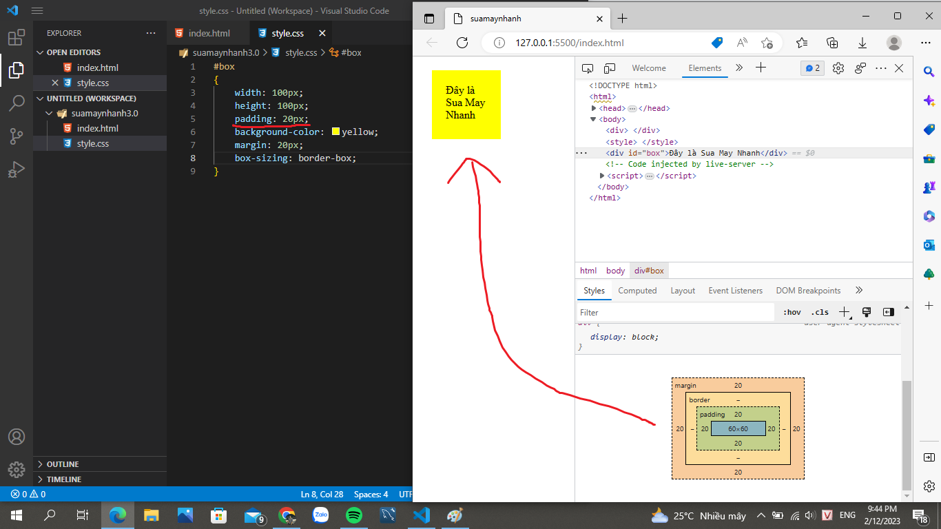Toggle element state with :hov
The width and height of the screenshot is (941, 529).
click(x=792, y=312)
